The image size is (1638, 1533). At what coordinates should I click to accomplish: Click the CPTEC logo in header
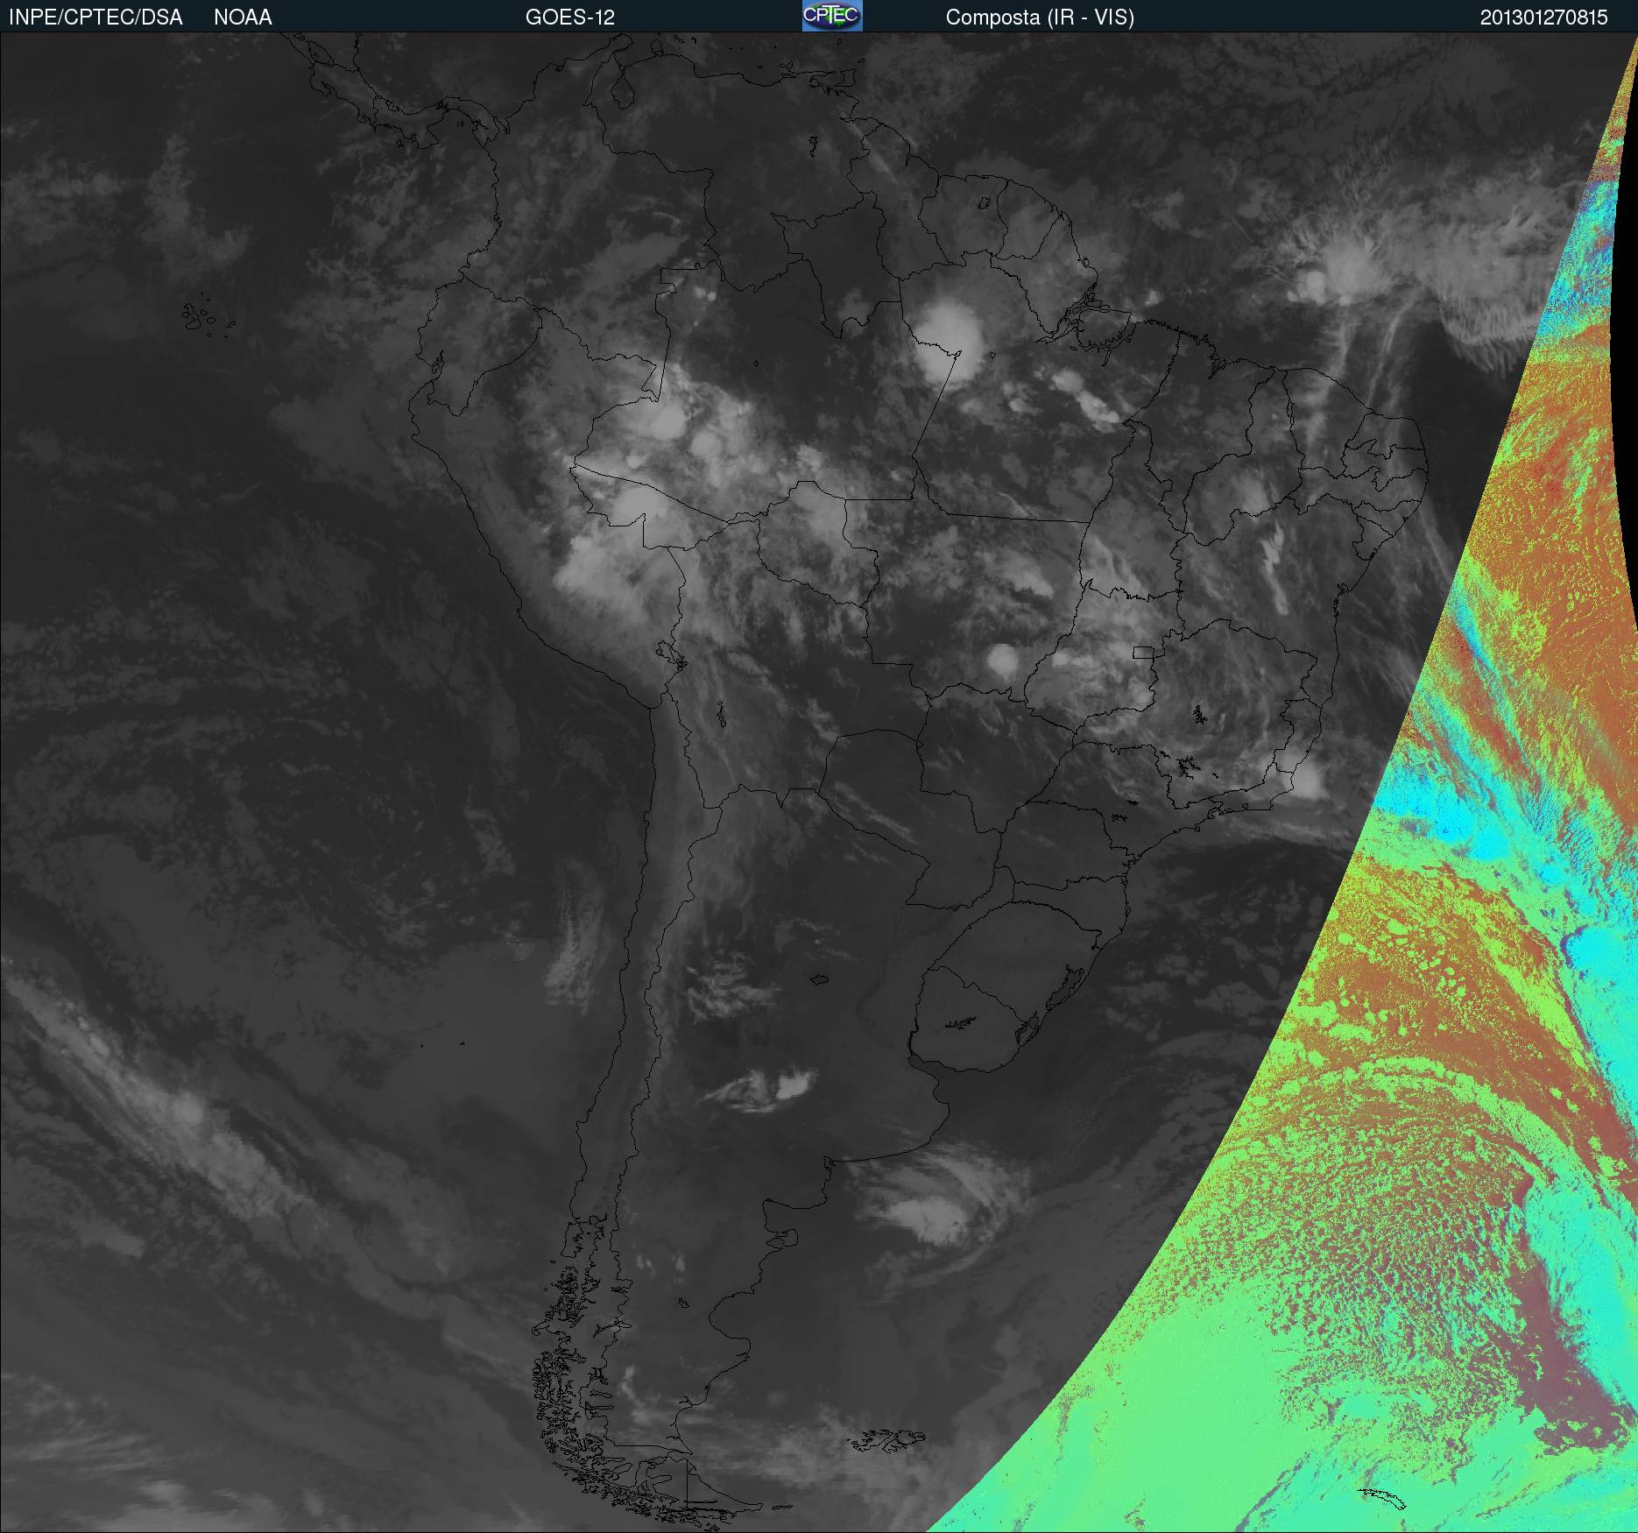pos(832,16)
